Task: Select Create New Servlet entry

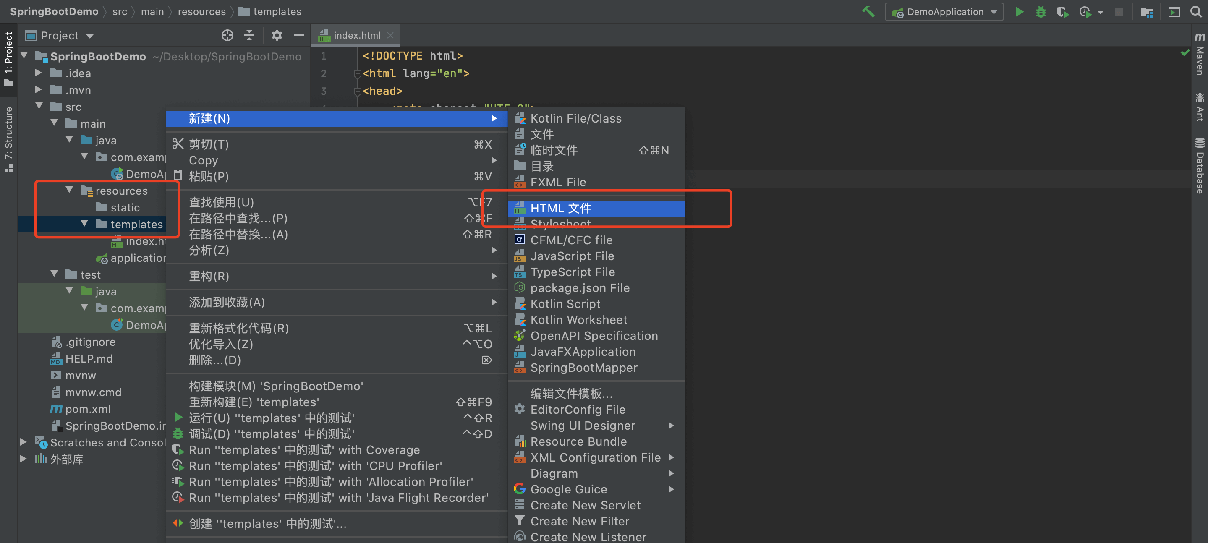Action: tap(596, 505)
